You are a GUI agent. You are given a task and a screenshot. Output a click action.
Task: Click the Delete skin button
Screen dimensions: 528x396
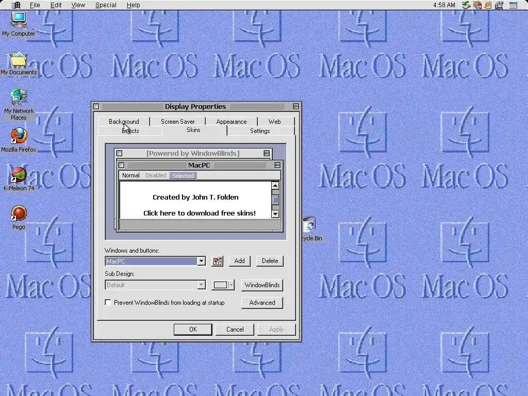pyautogui.click(x=270, y=261)
